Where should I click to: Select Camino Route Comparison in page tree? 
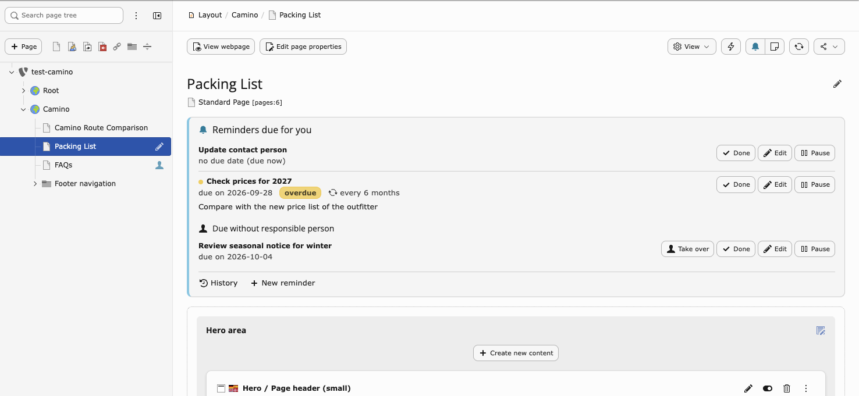(x=101, y=128)
